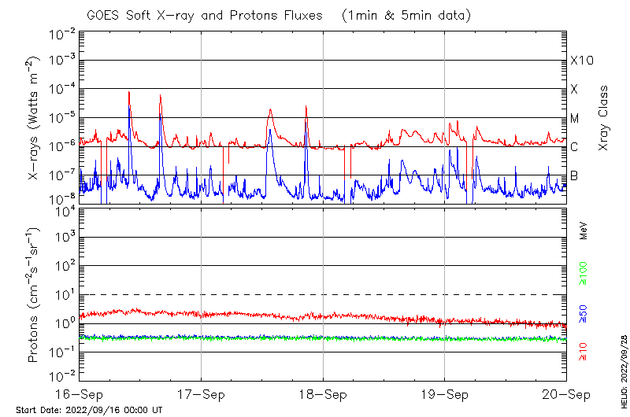Click the blue ≥50 MeV legend label

[x=584, y=313]
